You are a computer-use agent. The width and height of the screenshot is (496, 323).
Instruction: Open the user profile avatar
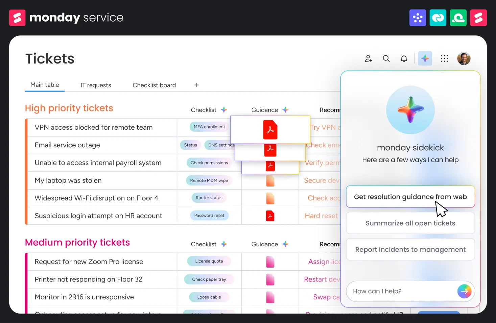(464, 58)
